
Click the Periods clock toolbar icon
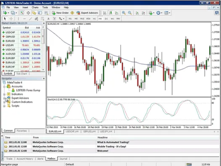click(x=158, y=13)
